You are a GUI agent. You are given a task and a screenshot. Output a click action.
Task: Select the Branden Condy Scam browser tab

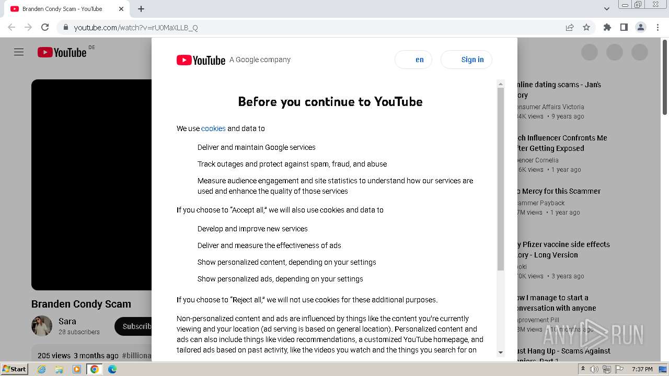pos(67,9)
